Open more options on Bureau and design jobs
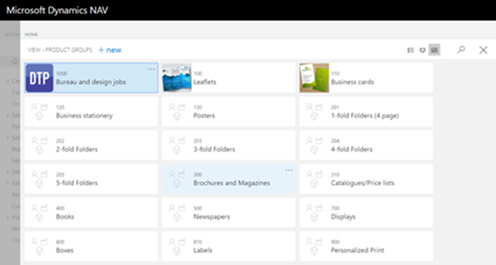The image size is (496, 265). coord(151,69)
